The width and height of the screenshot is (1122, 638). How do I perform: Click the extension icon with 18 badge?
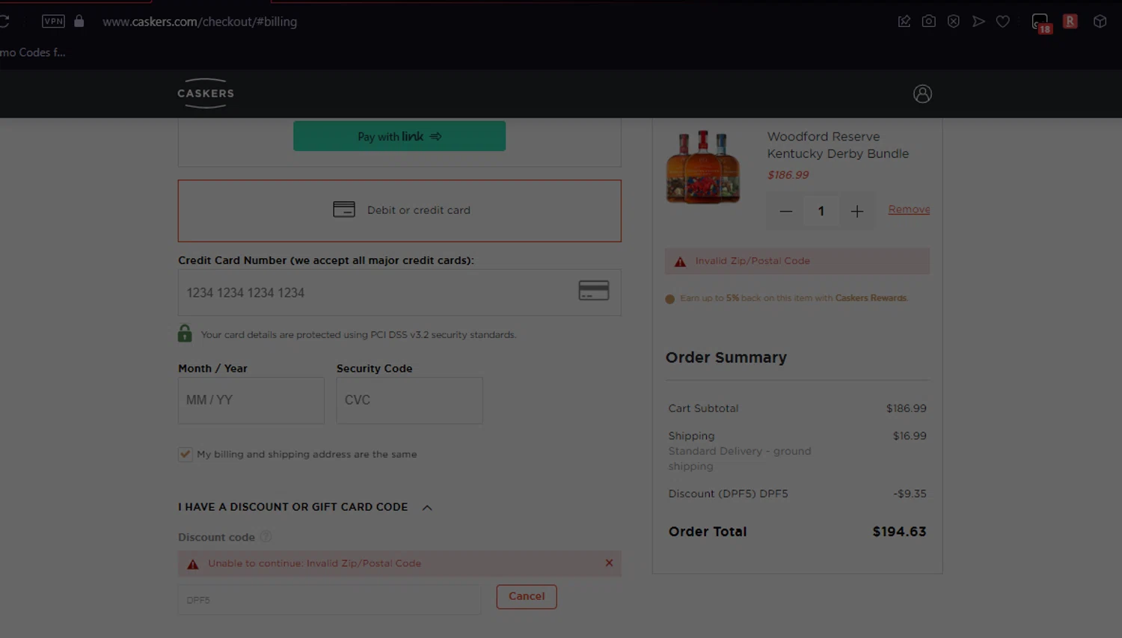click(x=1041, y=23)
